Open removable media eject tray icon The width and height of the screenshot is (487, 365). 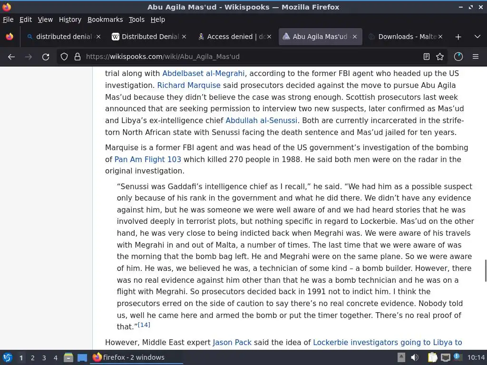point(401,357)
